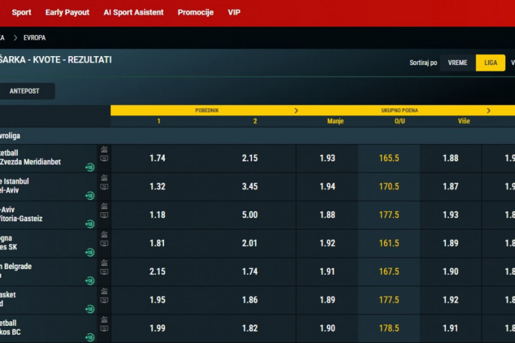Open AI Sport Asistent page
The height and width of the screenshot is (343, 515).
coord(133,13)
